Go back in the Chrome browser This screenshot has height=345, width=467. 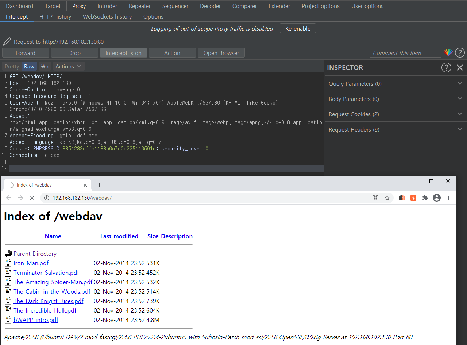click(x=9, y=198)
